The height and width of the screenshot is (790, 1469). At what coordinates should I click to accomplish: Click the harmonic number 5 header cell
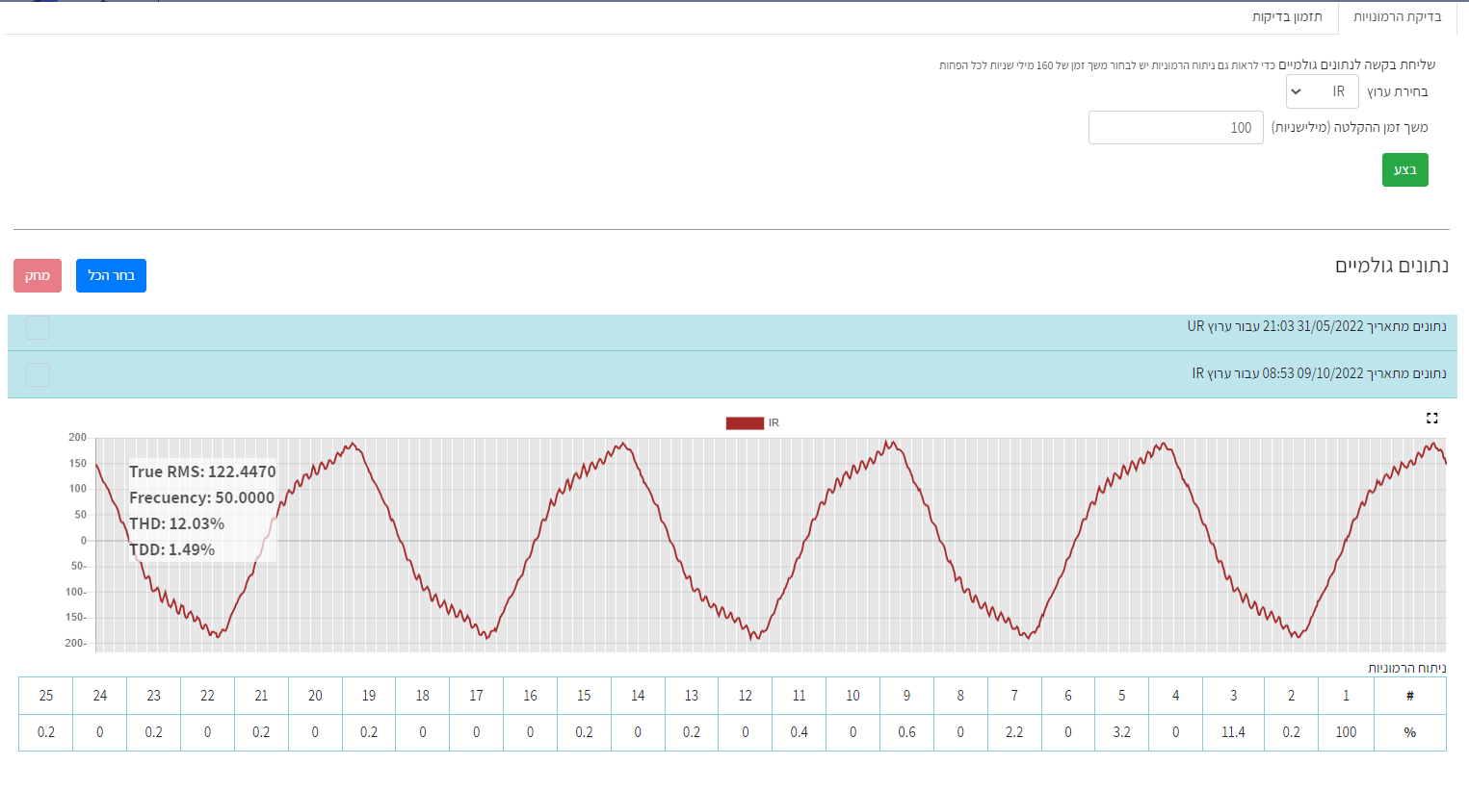click(1121, 696)
